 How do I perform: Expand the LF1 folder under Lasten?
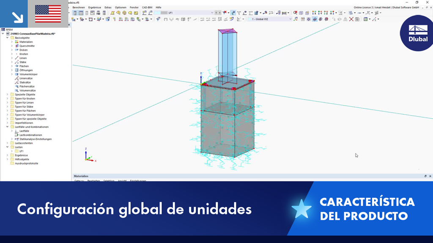pyautogui.click(x=12, y=151)
